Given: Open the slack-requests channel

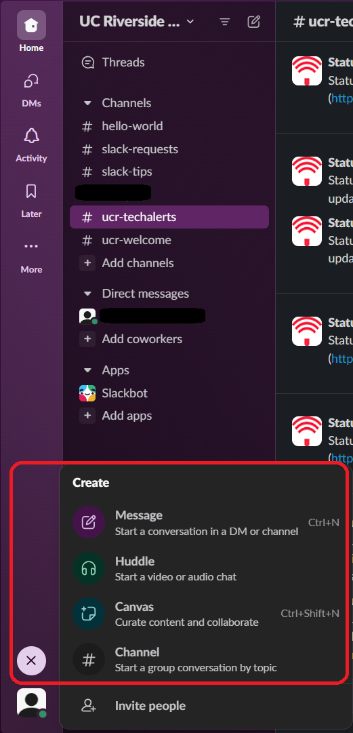Looking at the screenshot, I should point(169,149).
